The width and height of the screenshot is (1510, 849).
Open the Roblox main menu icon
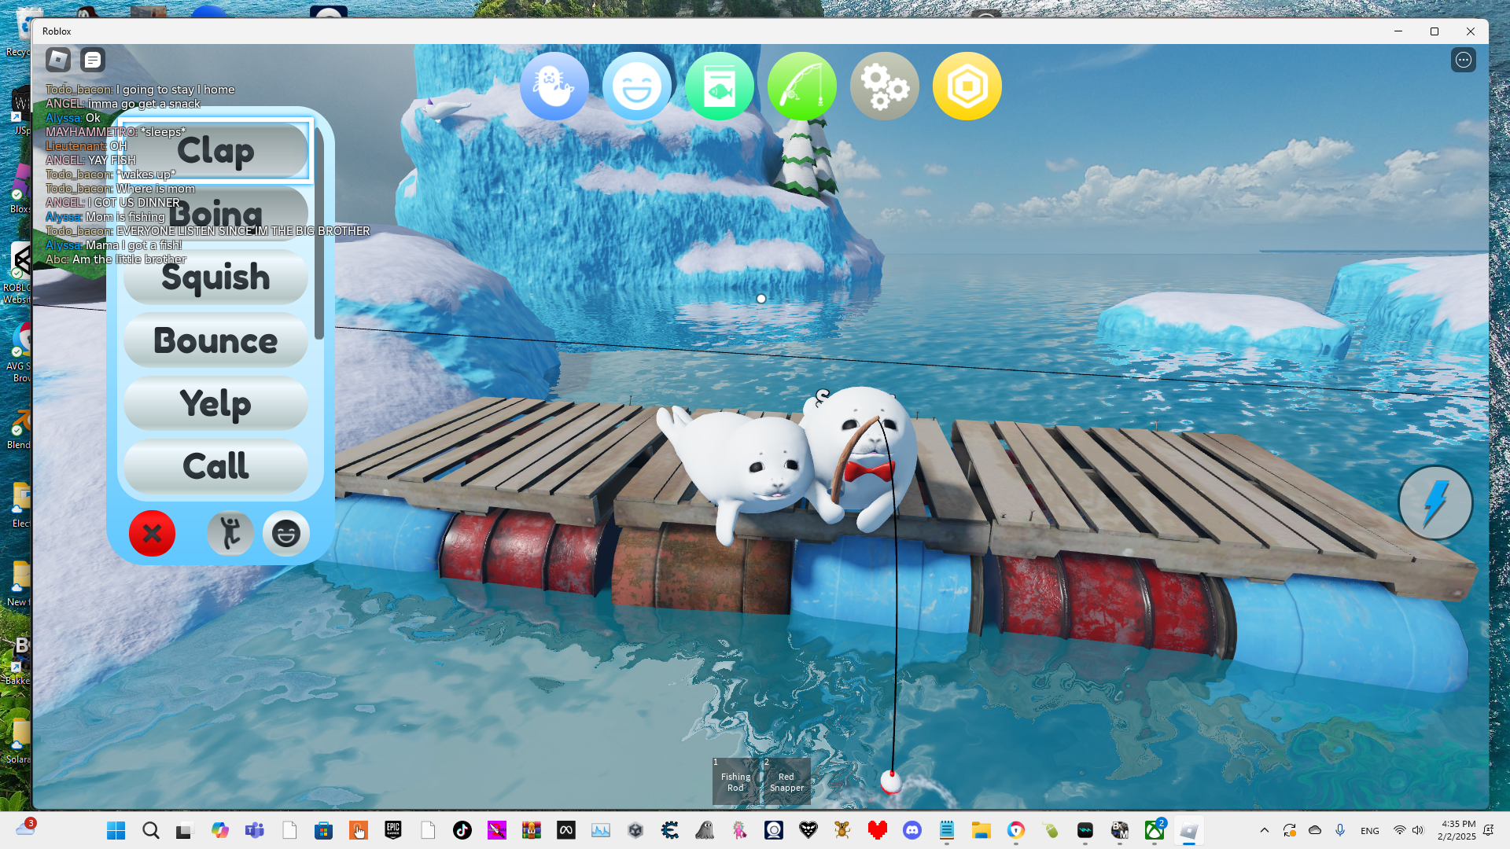[x=58, y=60]
